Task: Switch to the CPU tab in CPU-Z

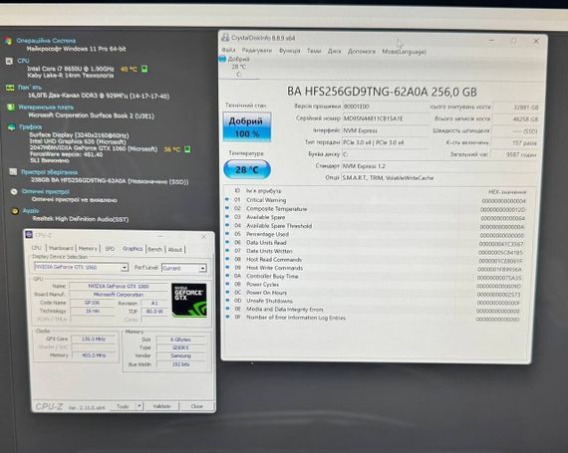Action: (37, 248)
